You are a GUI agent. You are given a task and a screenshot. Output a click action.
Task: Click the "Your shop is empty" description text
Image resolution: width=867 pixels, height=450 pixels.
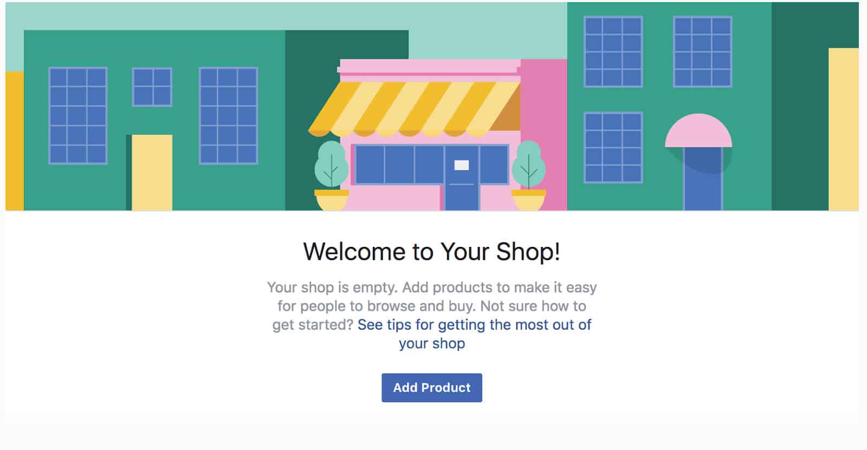pos(431,297)
